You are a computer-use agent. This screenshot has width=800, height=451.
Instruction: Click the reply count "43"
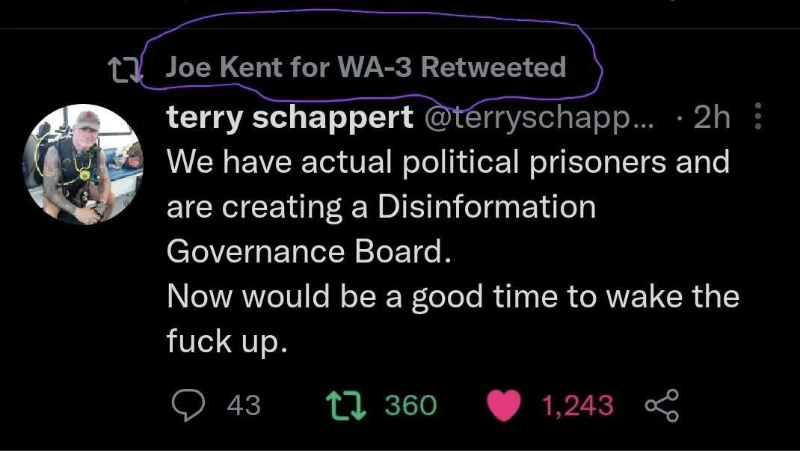pos(243,405)
